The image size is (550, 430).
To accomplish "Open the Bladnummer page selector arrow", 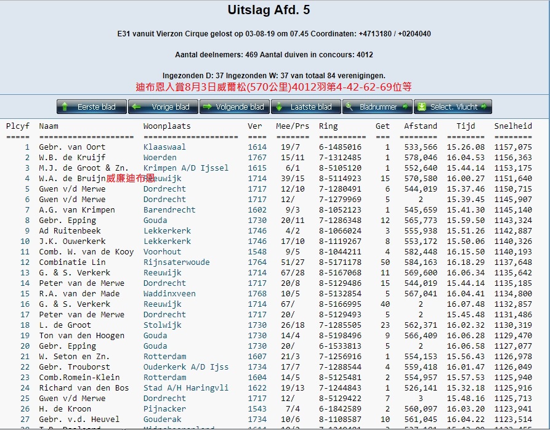I will click(405, 107).
